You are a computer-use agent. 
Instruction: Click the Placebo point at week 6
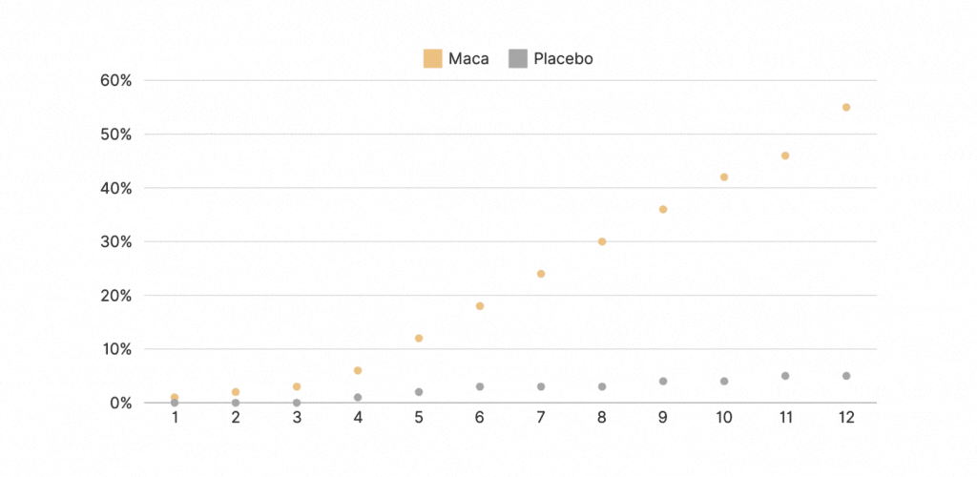[480, 386]
